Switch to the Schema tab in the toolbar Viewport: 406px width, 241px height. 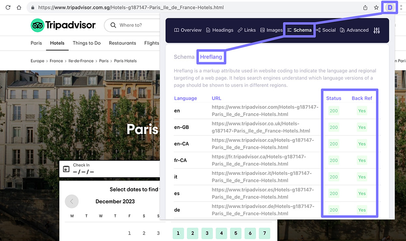point(299,30)
